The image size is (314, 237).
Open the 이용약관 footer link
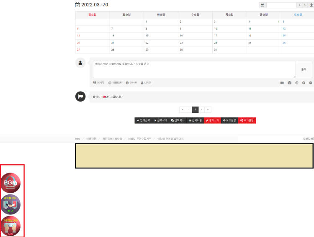coord(91,139)
